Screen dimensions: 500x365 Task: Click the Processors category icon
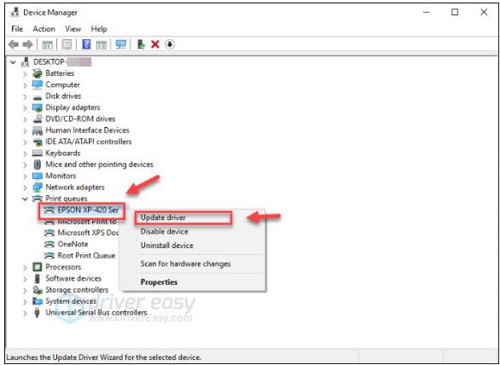38,267
